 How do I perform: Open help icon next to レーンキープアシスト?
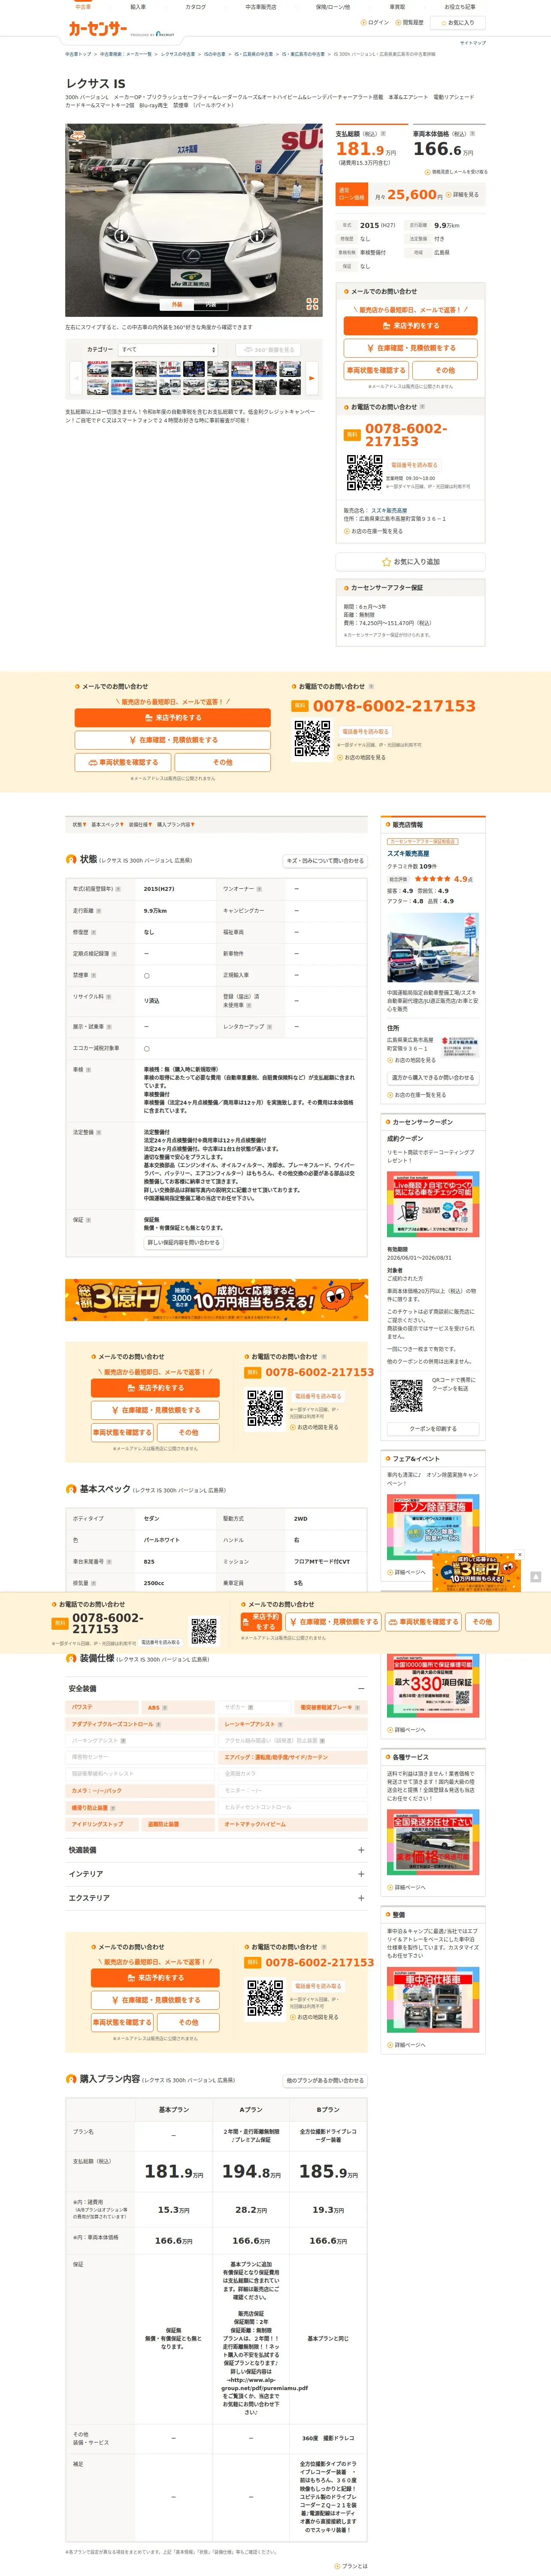(280, 1724)
